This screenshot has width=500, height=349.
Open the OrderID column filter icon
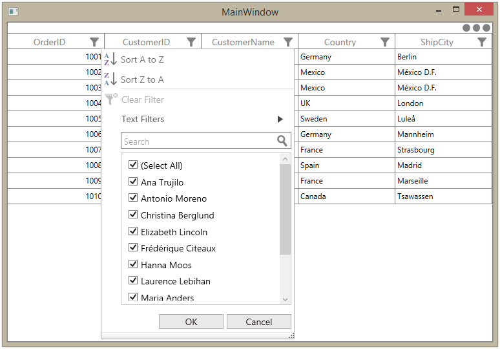(x=94, y=42)
